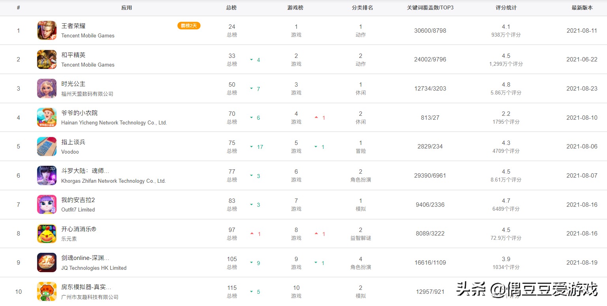Click the 时光公主 app icon
This screenshot has height=306, width=607.
(x=47, y=89)
